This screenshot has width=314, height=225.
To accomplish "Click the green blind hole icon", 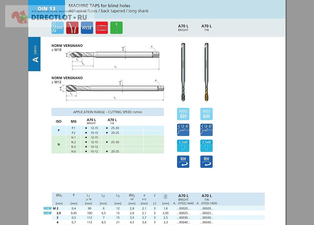I will tap(116, 28).
